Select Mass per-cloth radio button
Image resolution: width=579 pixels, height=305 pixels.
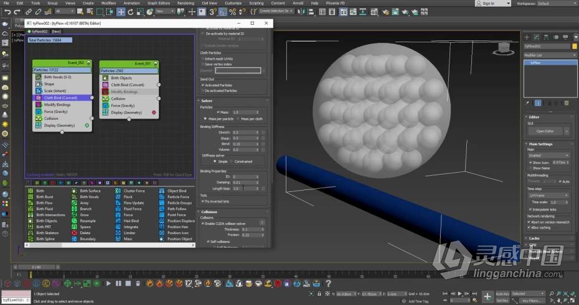pyautogui.click(x=238, y=119)
